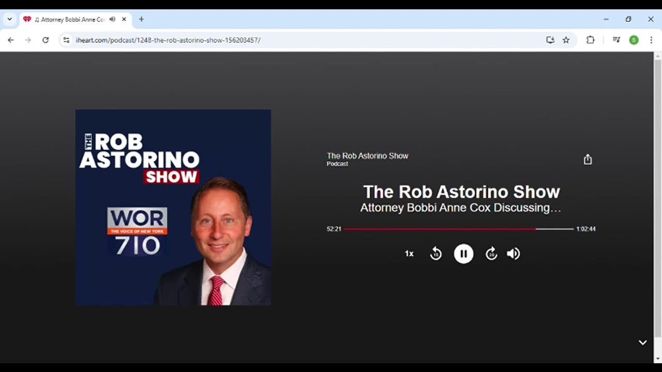The height and width of the screenshot is (372, 662).
Task: Skip forward 30 seconds in the podcast
Action: tap(491, 254)
